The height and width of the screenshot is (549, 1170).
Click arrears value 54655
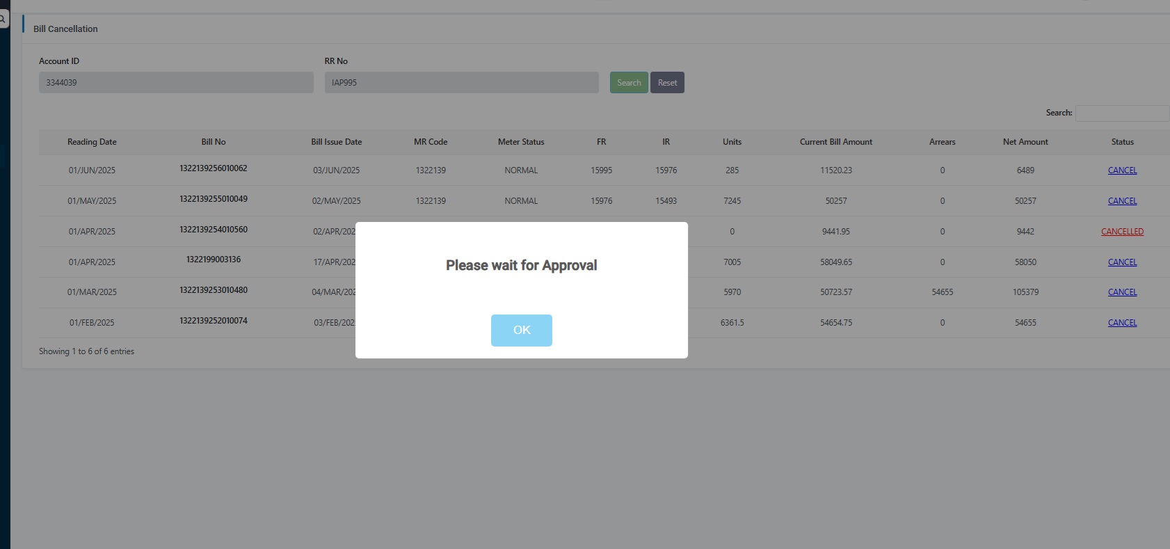click(x=943, y=292)
